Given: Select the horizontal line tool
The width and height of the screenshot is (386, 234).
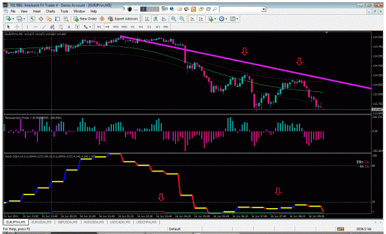Looking at the screenshot, I should (x=36, y=27).
